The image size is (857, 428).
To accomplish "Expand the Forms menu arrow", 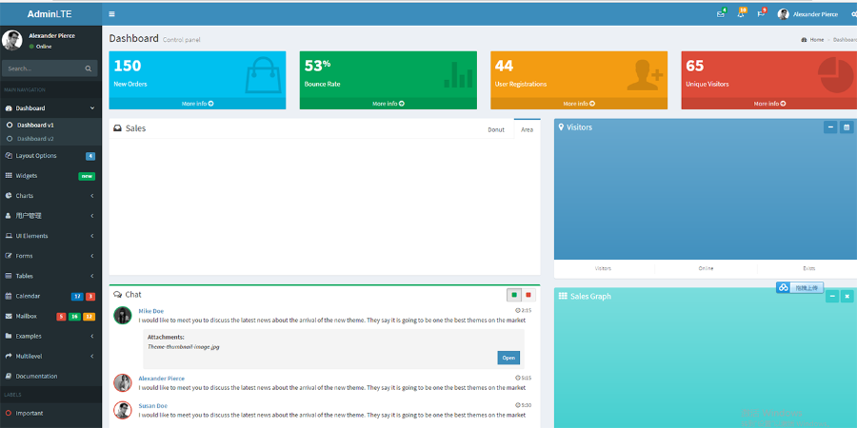I will click(x=91, y=256).
